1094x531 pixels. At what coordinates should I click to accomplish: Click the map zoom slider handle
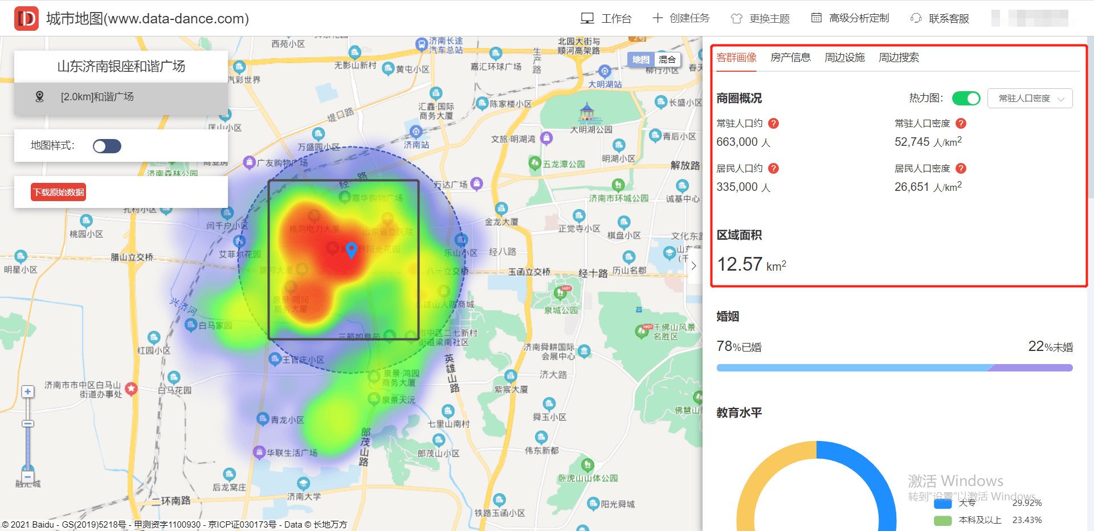pos(28,423)
